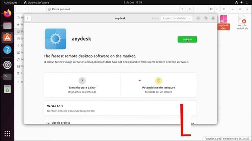Launch Terminal from the dock
The height and width of the screenshot is (141, 252).
coord(7,77)
